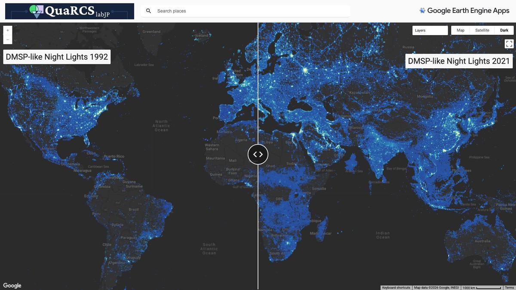Click the Philippine Sea label
The height and width of the screenshot is (290, 516).
pos(479,157)
